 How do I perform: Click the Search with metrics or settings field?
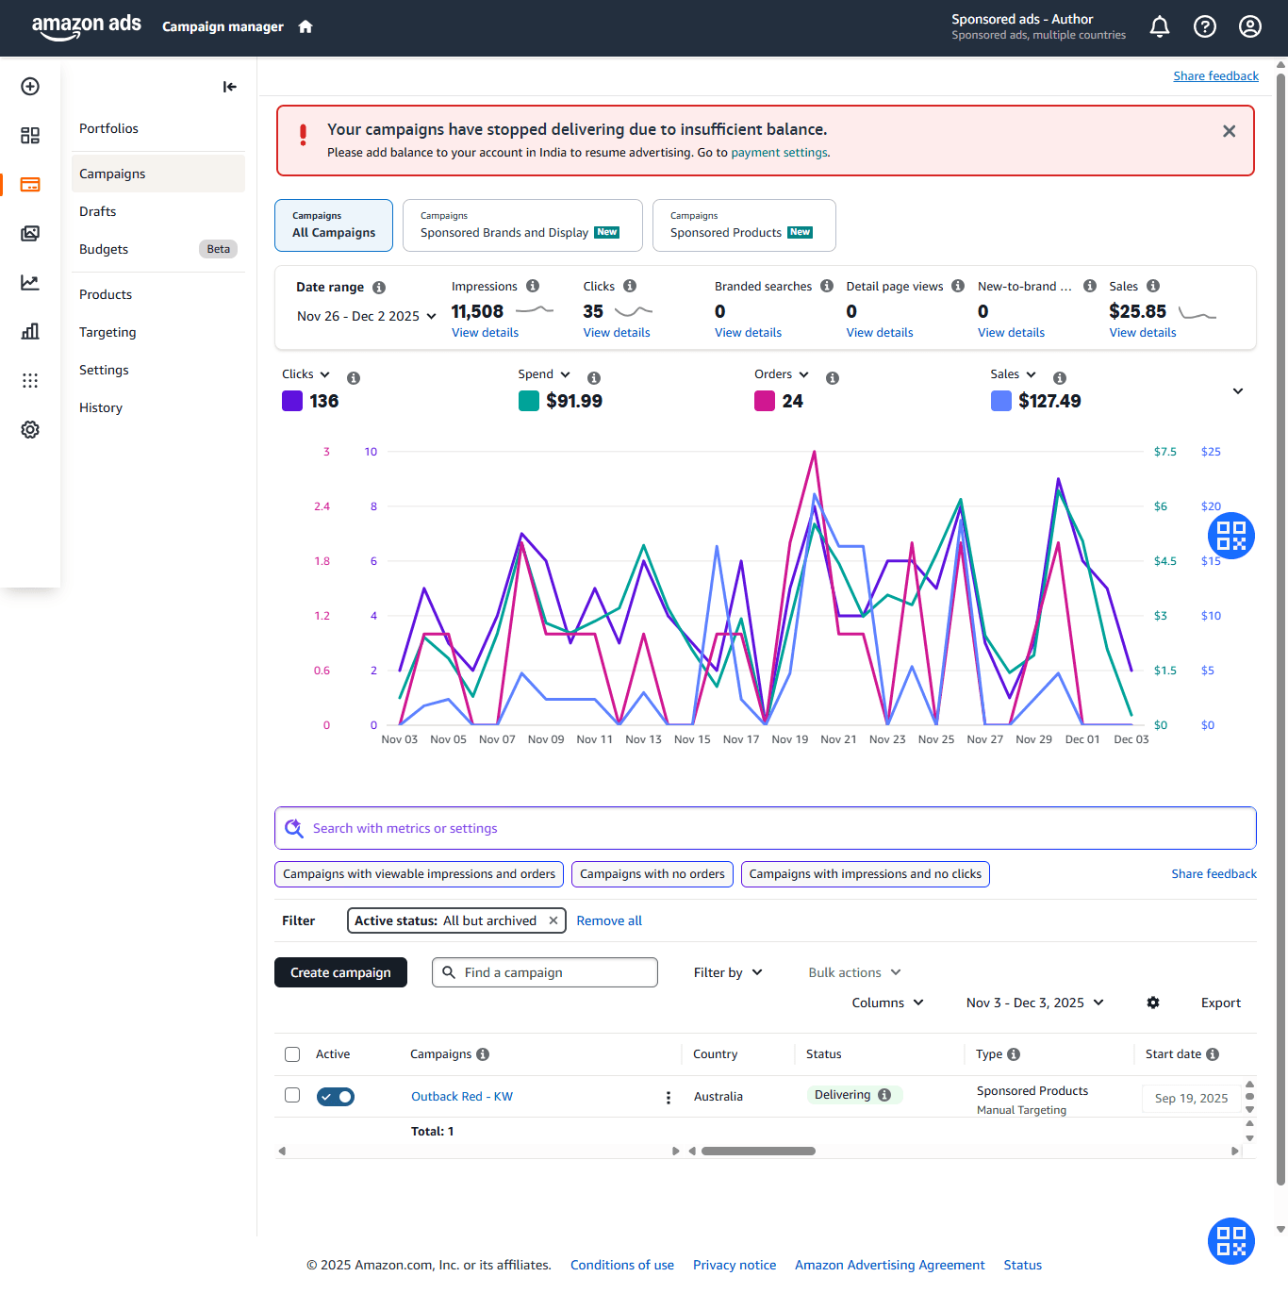[x=766, y=828]
